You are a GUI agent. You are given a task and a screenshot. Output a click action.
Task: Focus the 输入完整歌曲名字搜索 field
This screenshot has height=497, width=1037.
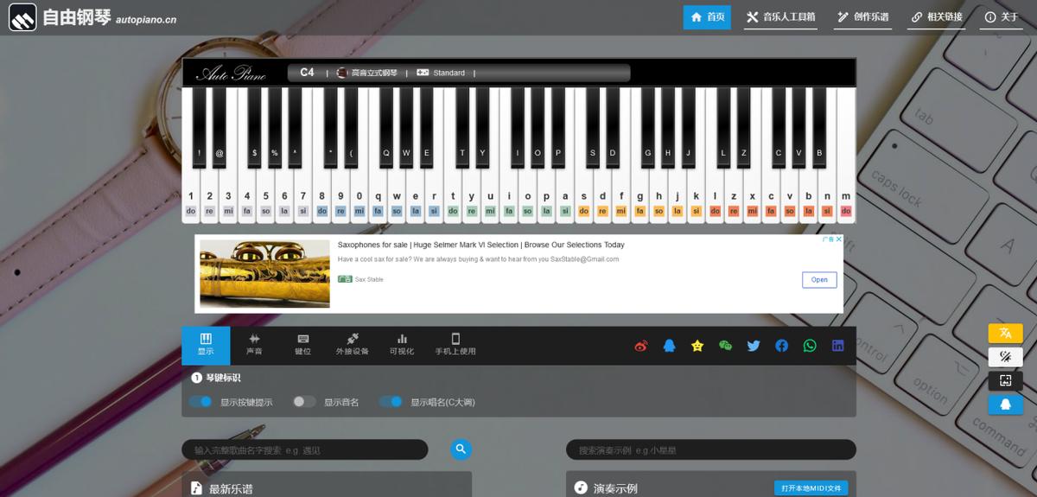[x=304, y=449]
